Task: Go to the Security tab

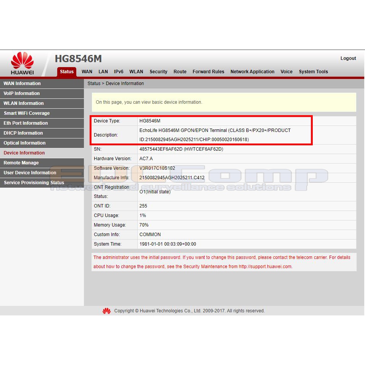Action: point(158,72)
